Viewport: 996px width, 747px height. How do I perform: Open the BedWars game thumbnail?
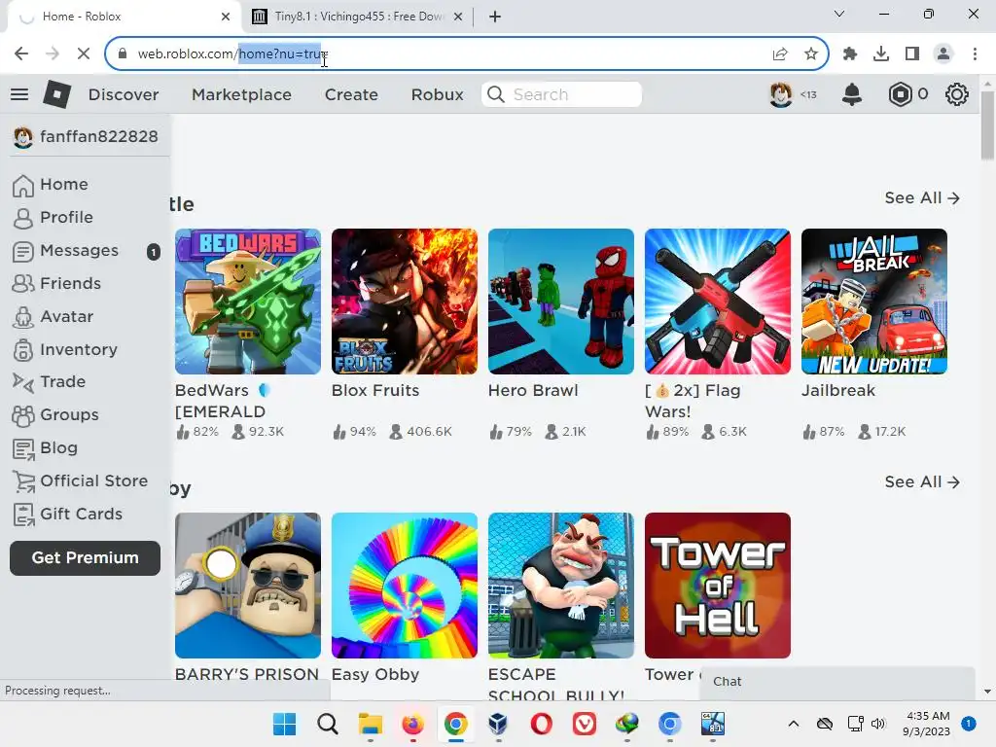pyautogui.click(x=248, y=302)
